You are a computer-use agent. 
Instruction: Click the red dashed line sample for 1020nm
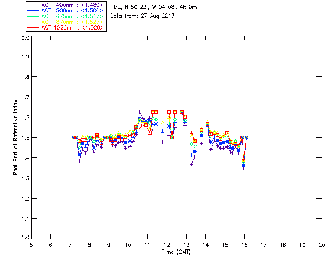point(33,27)
